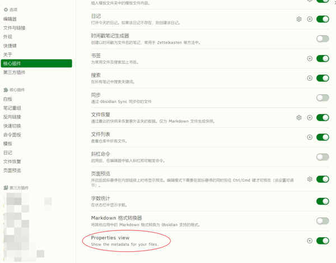336x263 pixels.
Task: Click the Markdown 格式转换器 title
Action: point(116,218)
